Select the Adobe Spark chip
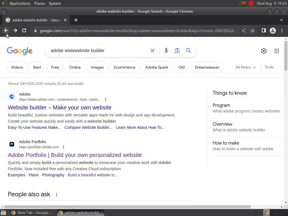The width and height of the screenshot is (288, 216). tap(157, 67)
